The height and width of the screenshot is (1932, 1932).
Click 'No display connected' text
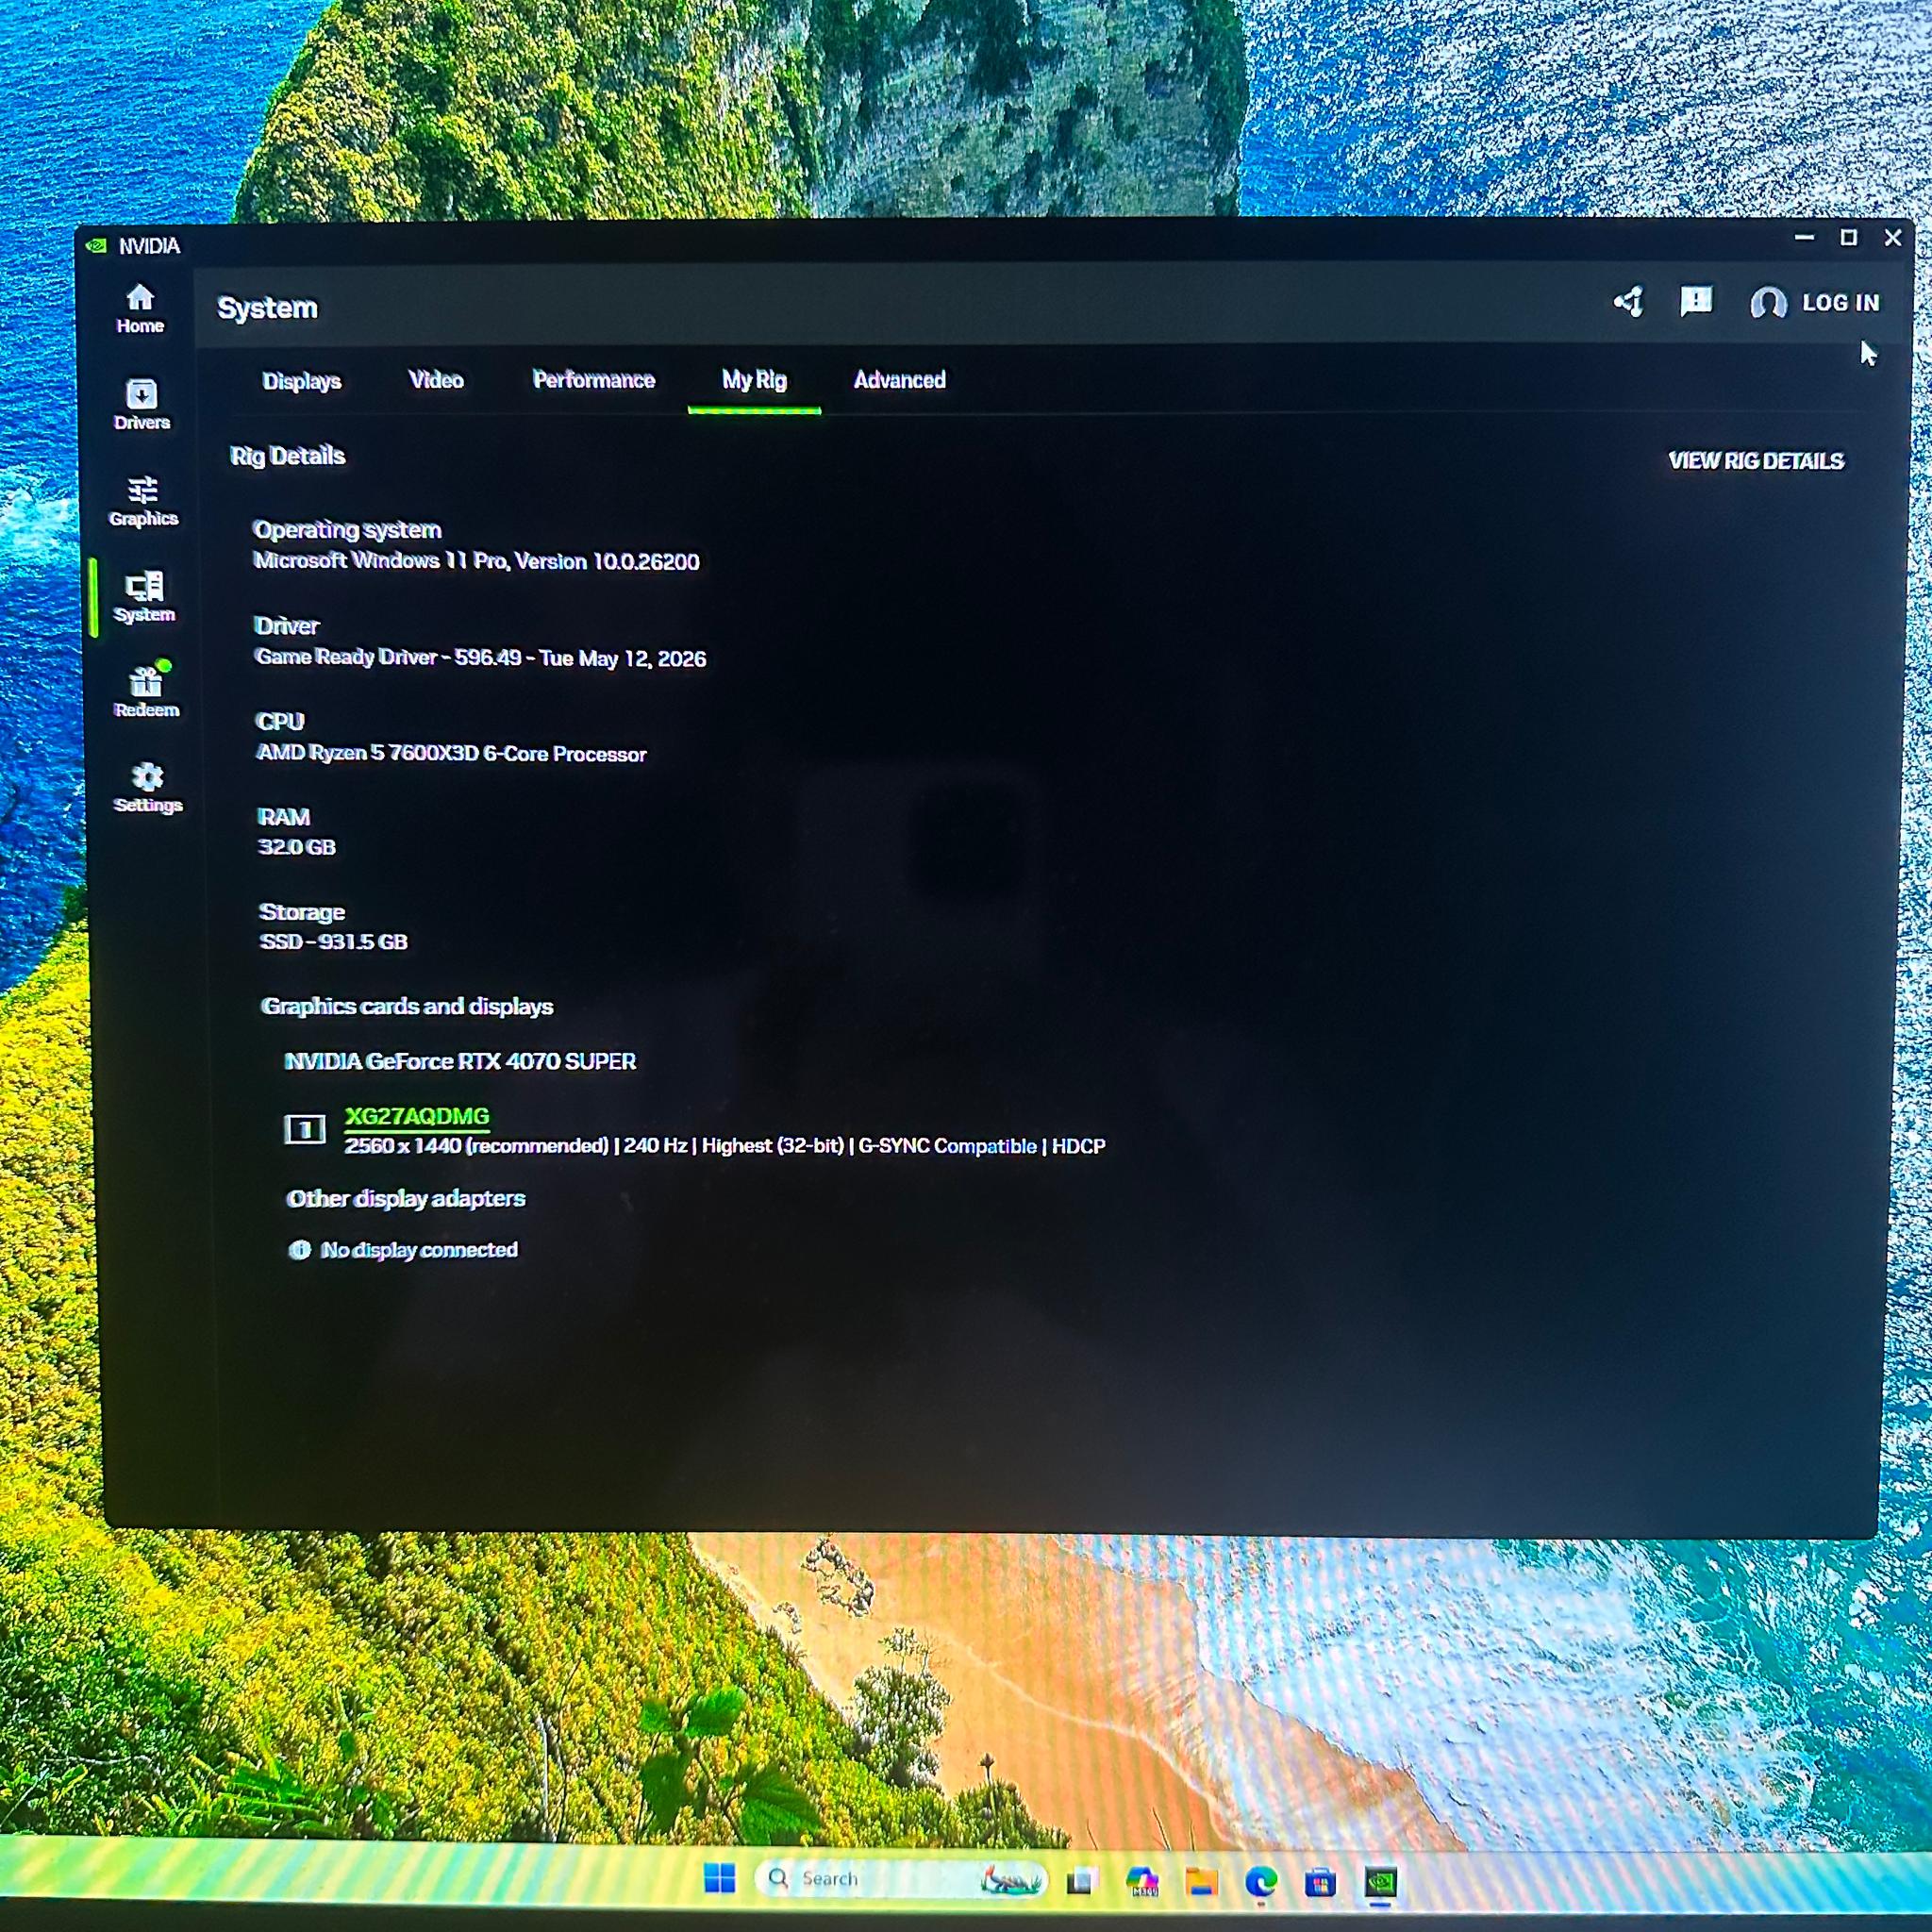pos(419,1250)
